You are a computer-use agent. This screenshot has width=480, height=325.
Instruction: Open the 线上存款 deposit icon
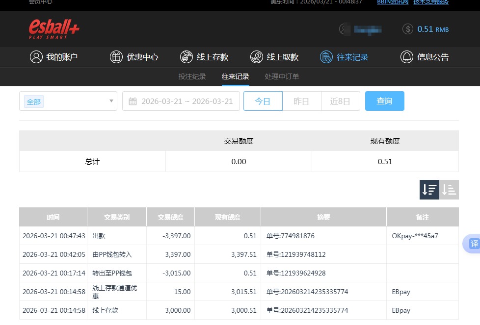(187, 57)
